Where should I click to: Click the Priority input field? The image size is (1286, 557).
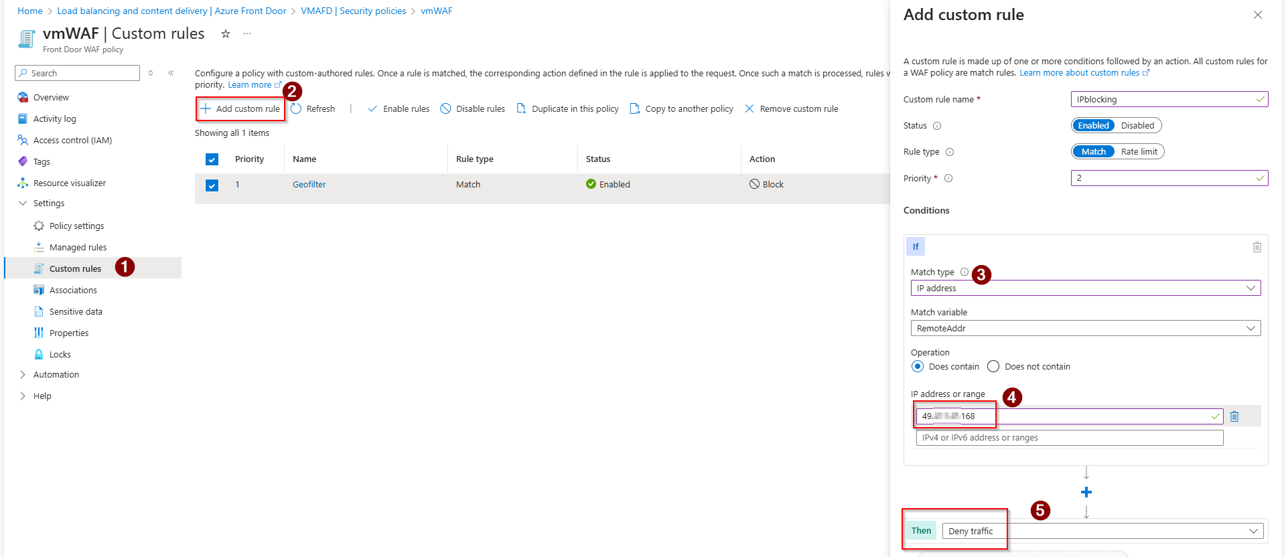[1169, 178]
